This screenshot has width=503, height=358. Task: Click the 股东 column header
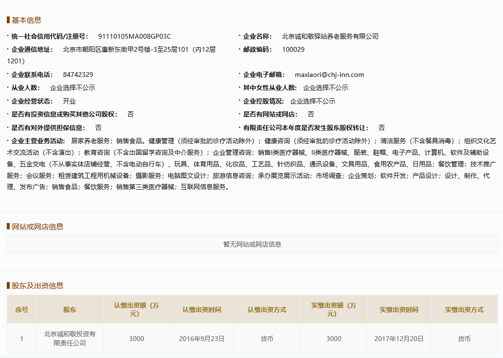70,310
